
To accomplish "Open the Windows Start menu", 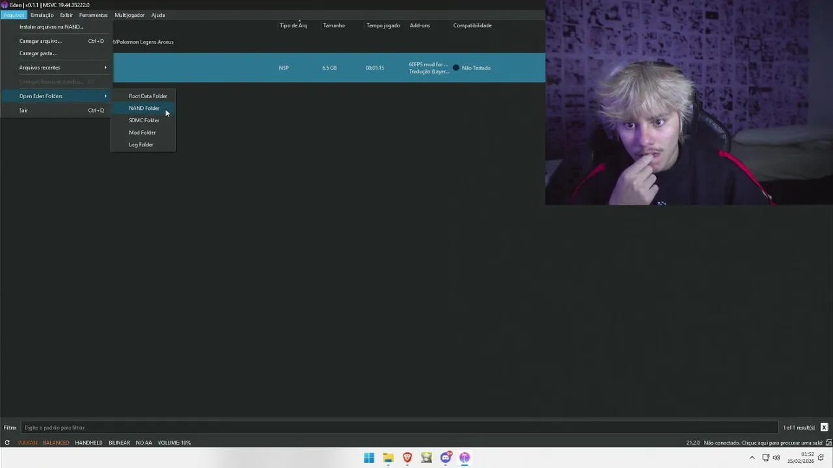I will 369,458.
